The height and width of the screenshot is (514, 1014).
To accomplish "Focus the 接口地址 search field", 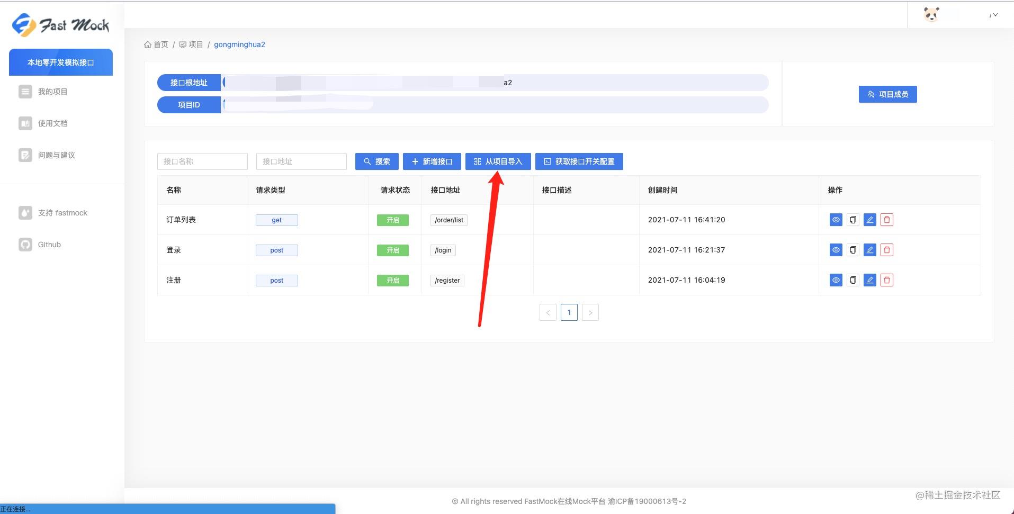I will pyautogui.click(x=301, y=161).
